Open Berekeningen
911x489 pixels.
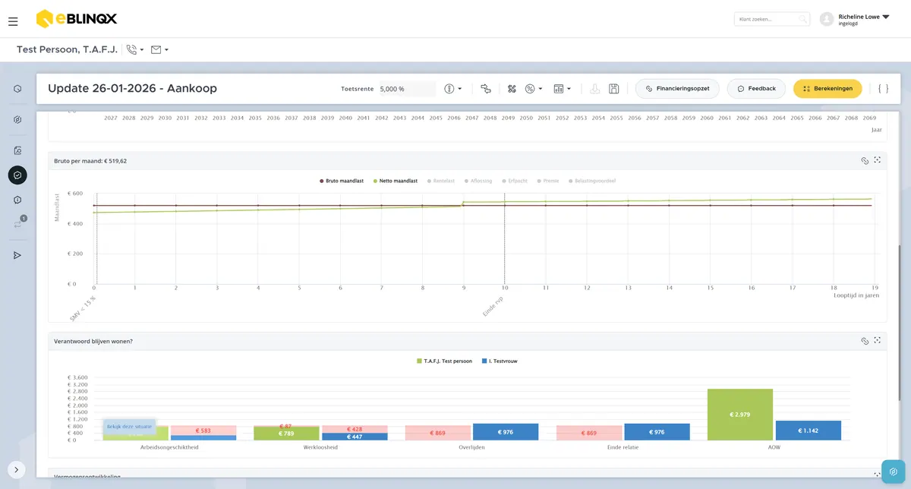827,89
